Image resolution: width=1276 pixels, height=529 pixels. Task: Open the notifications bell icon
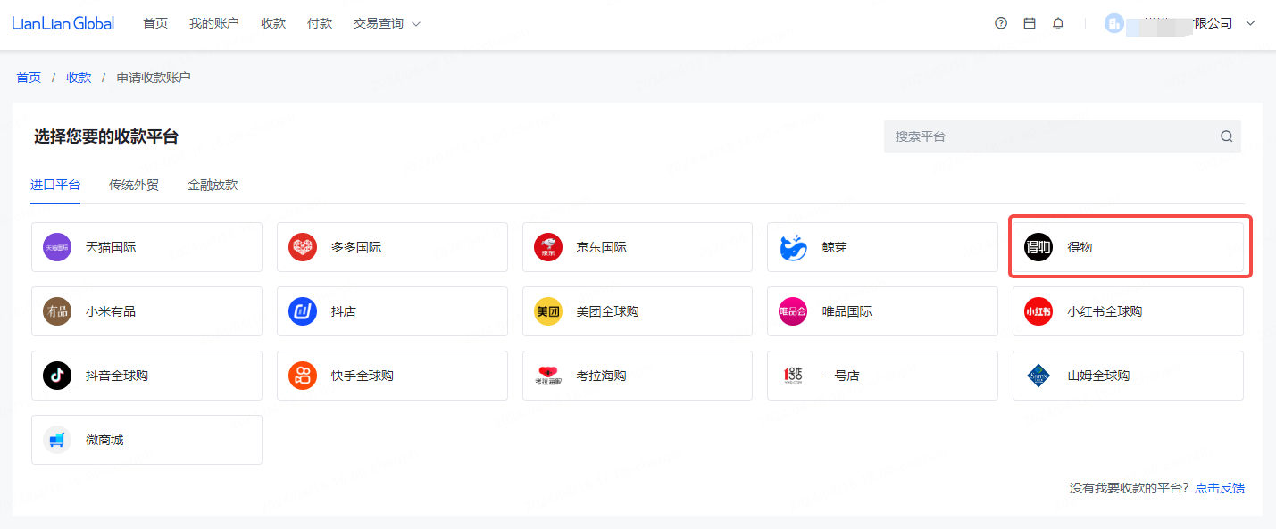pos(1058,23)
